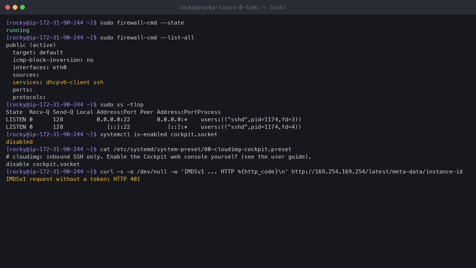Click the "State Recv-Q Send-Q" header row
This screenshot has height=268, width=476.
pyautogui.click(x=113, y=112)
